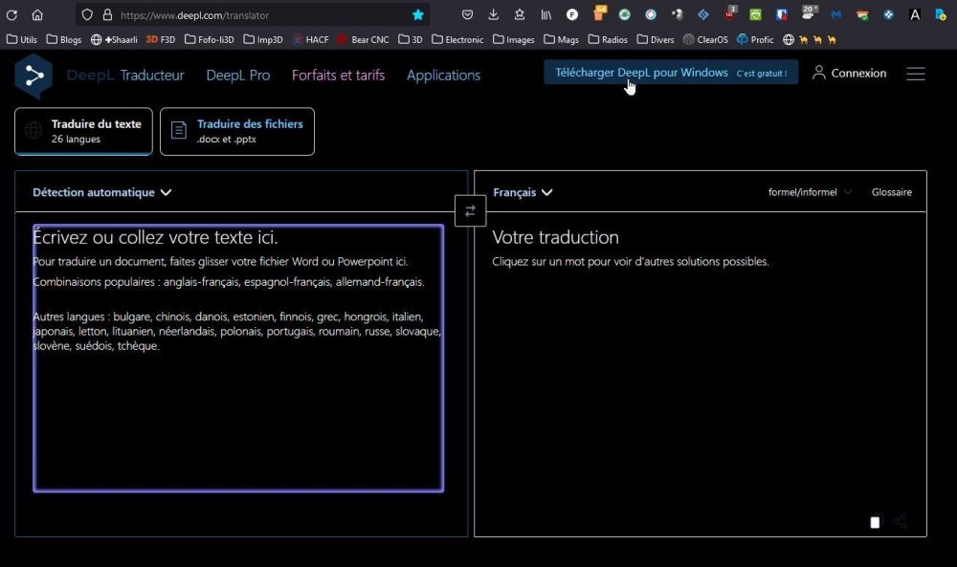Open the bookmarks star tray icon

[520, 14]
